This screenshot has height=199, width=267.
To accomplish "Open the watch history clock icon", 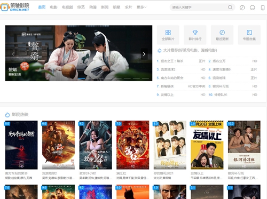I will (x=242, y=7).
